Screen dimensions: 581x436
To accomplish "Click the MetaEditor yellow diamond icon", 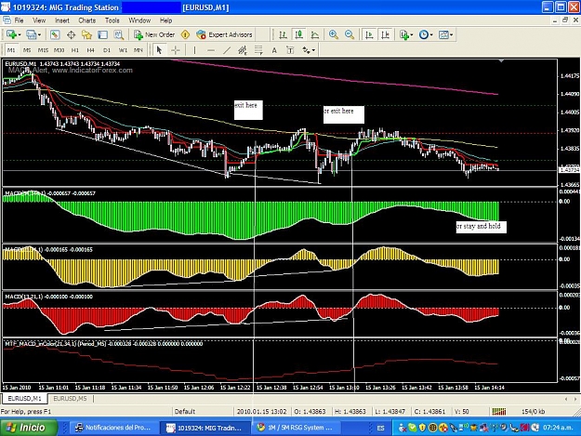I will [185, 34].
